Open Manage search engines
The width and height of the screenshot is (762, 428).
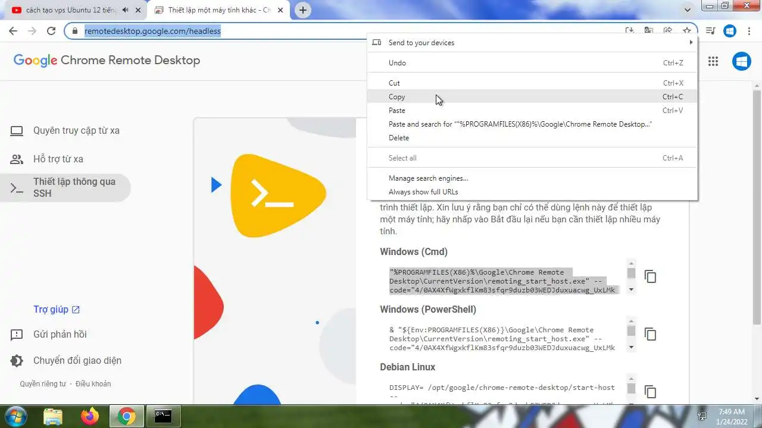point(532,178)
